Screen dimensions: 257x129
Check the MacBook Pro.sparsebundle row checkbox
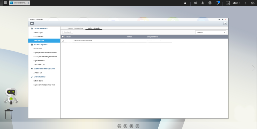coord(62,40)
